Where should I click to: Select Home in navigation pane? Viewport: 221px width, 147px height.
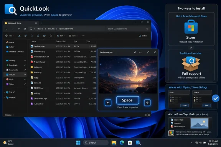(x=10, y=42)
